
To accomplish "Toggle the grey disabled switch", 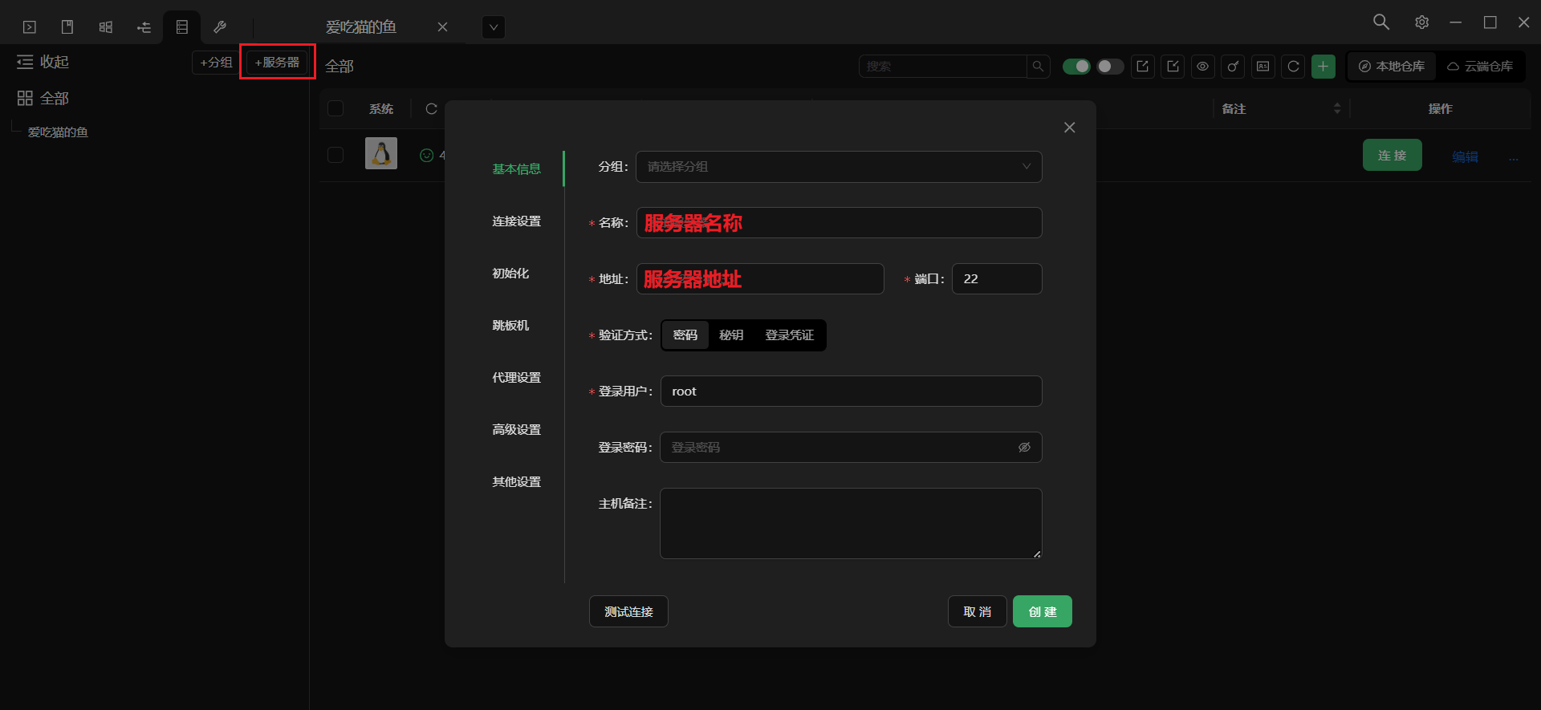I will 1110,67.
